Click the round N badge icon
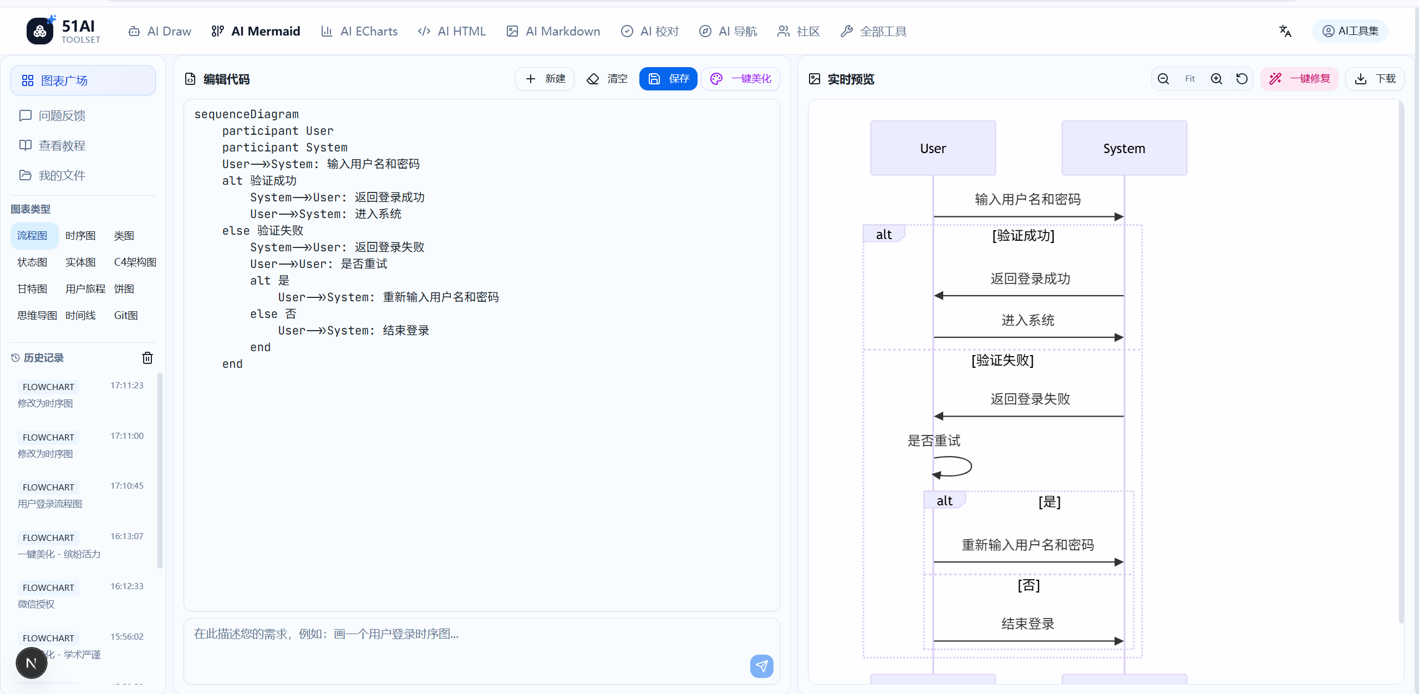 [x=32, y=662]
